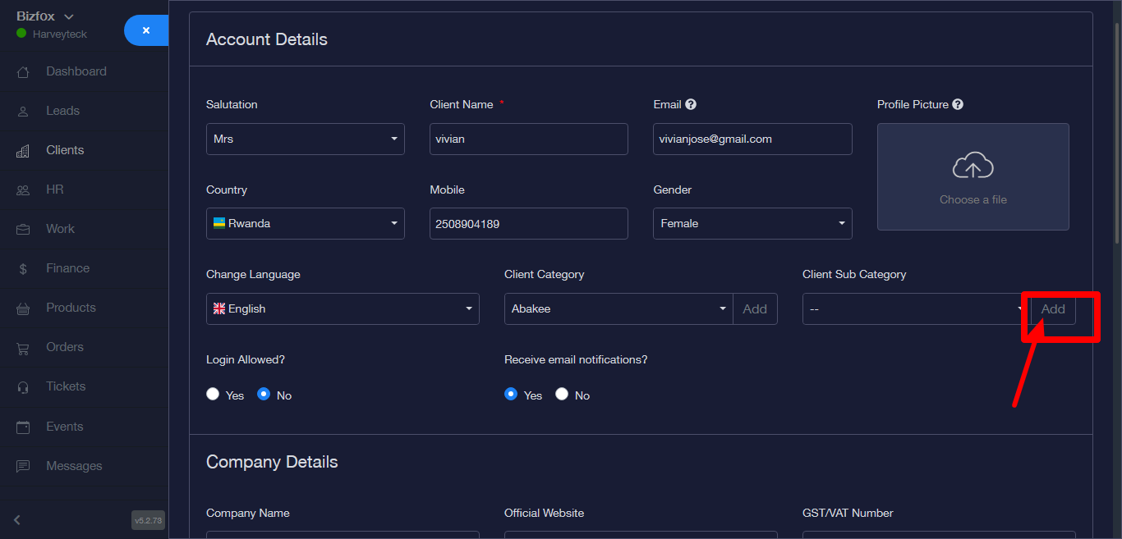
Task: Click the Dashboard home icon in sidebar
Action: pyautogui.click(x=23, y=72)
